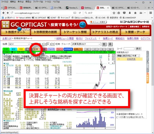Open the 中速 speed dropdown
The image size is (154, 134).
(x=136, y=56)
